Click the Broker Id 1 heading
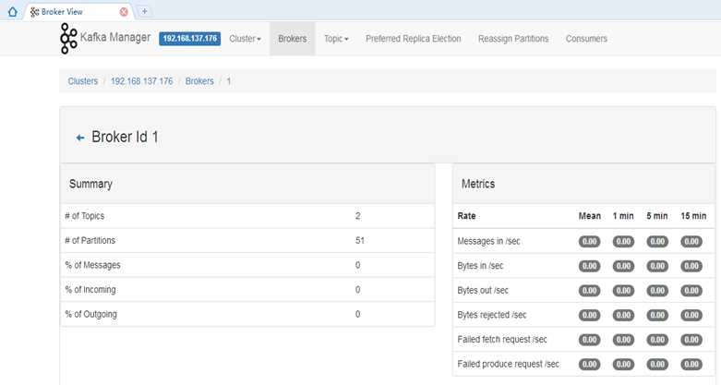Viewport: 721px width, 385px height. click(x=125, y=137)
